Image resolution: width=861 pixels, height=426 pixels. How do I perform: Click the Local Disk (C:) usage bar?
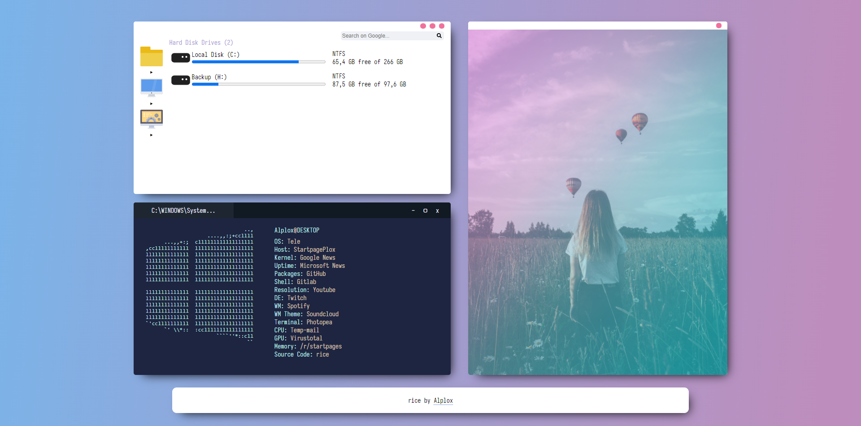[259, 62]
